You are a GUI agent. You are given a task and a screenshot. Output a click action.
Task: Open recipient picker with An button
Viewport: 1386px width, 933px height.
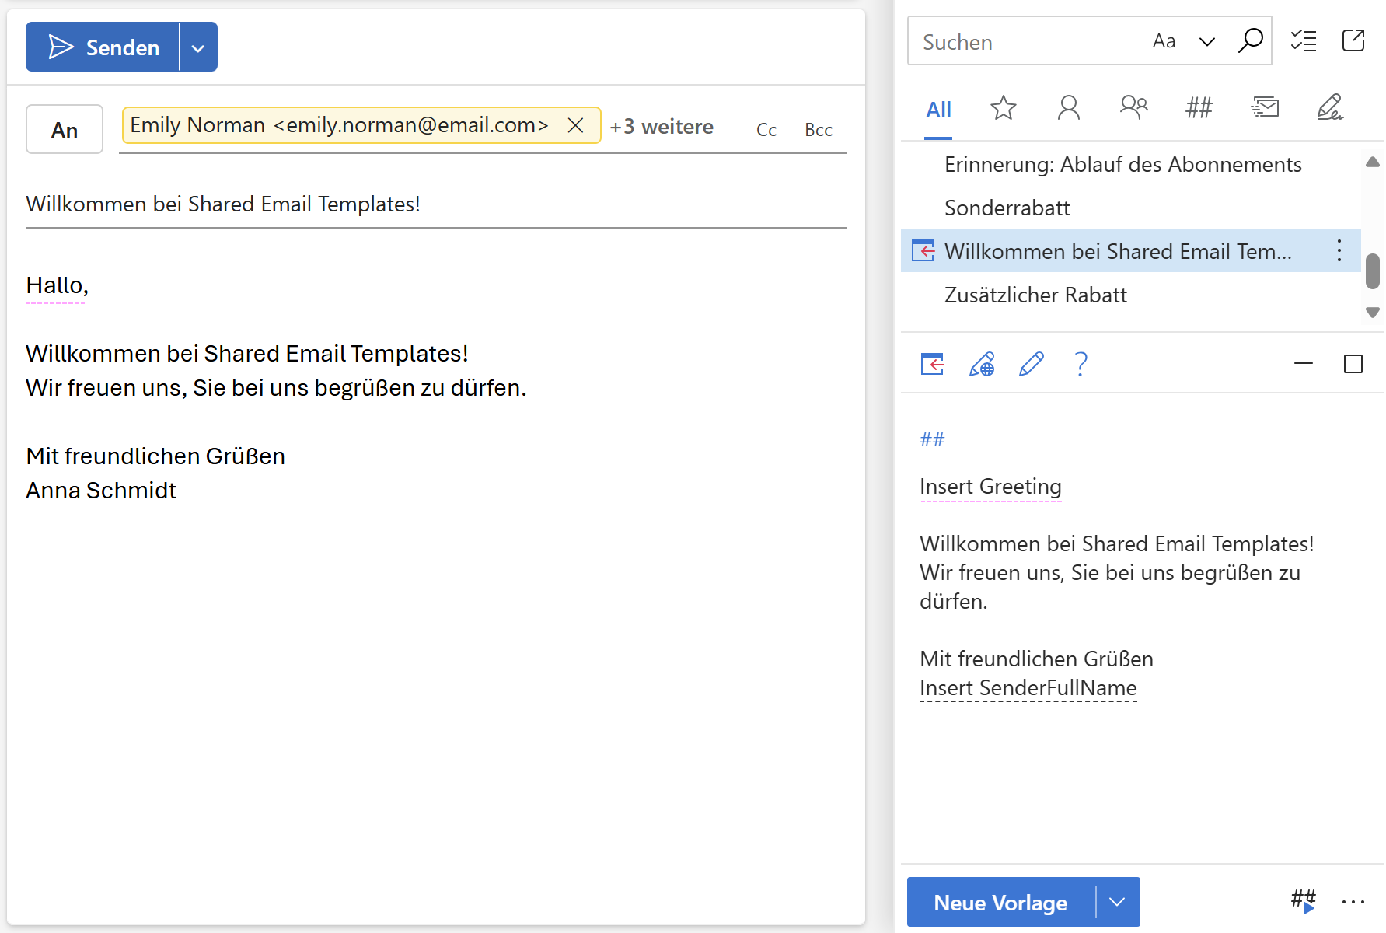pos(65,130)
